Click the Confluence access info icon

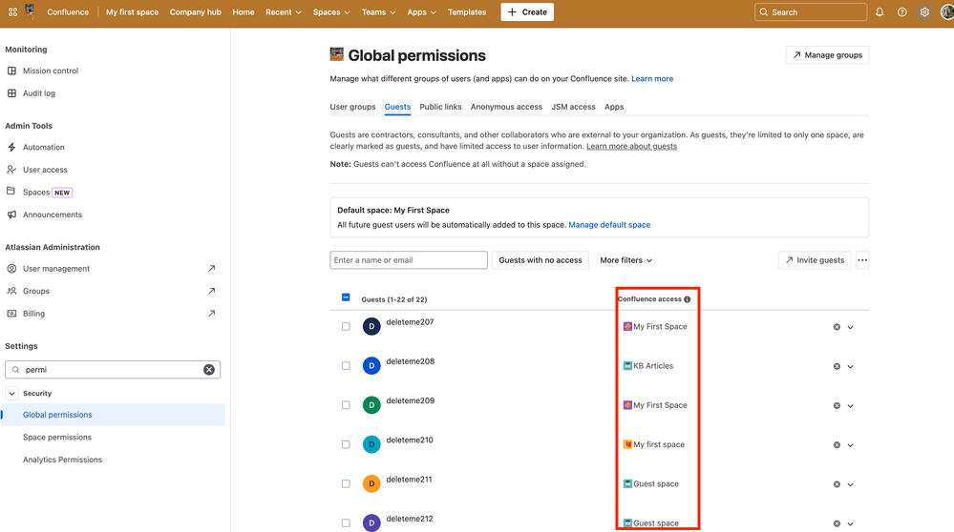(687, 299)
